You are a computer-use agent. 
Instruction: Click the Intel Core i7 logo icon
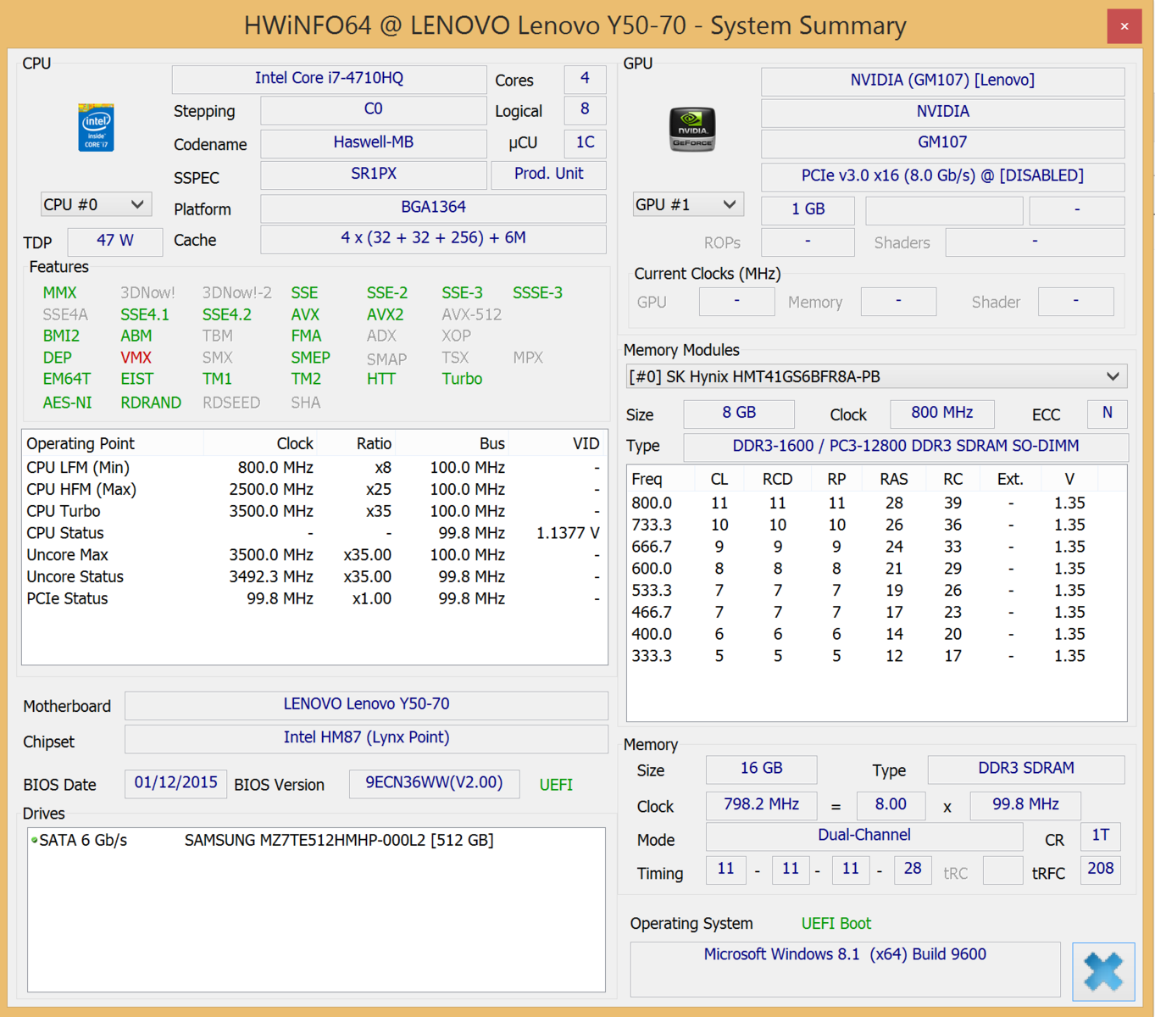coord(96,128)
